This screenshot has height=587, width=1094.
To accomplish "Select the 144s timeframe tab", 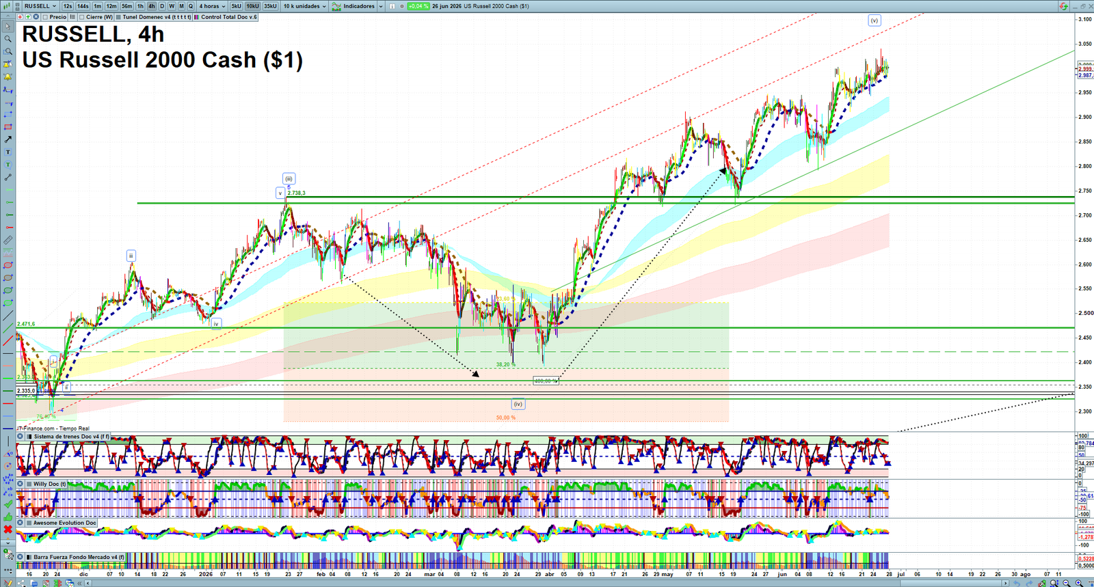I will [83, 6].
